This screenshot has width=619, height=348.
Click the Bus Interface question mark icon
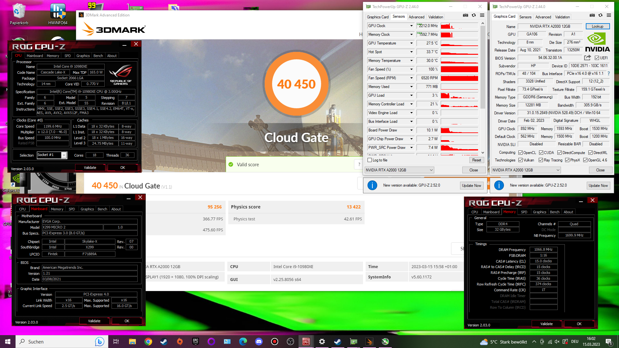tap(608, 73)
